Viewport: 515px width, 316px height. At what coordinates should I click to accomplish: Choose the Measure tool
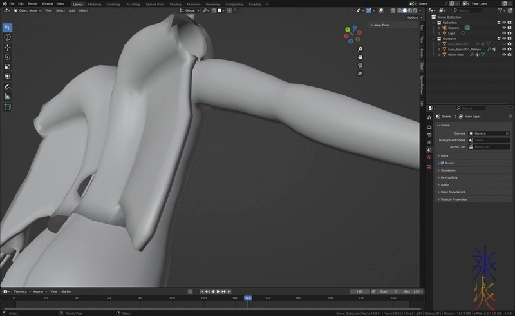click(8, 96)
